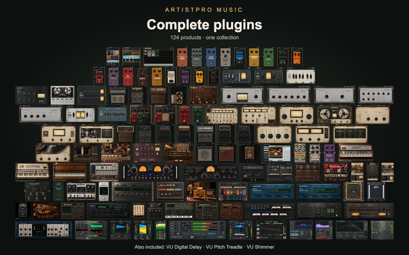
Task: Open the RAT distortion pedal thumbnail
Action: coord(142,76)
